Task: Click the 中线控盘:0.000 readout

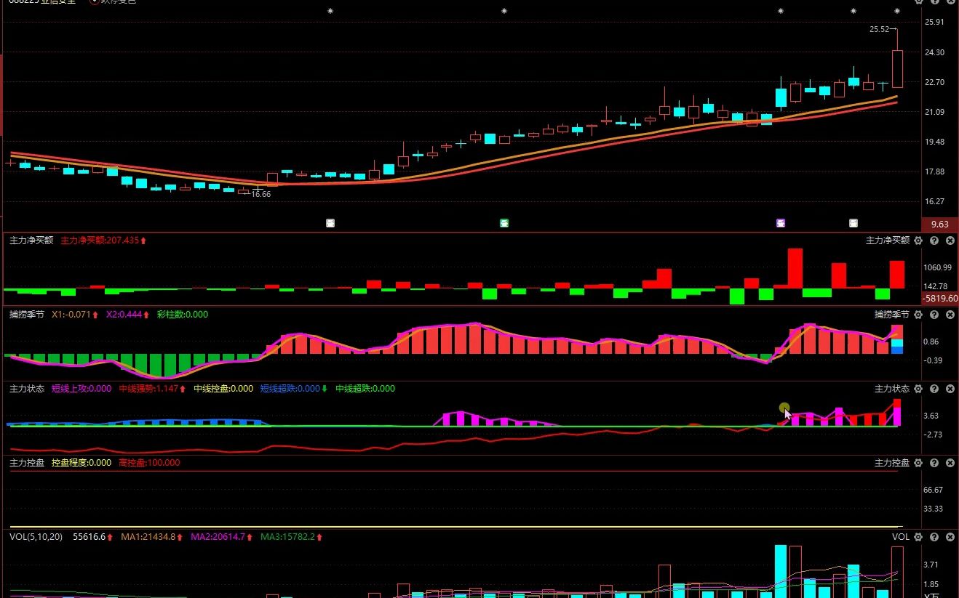Action: pos(223,389)
